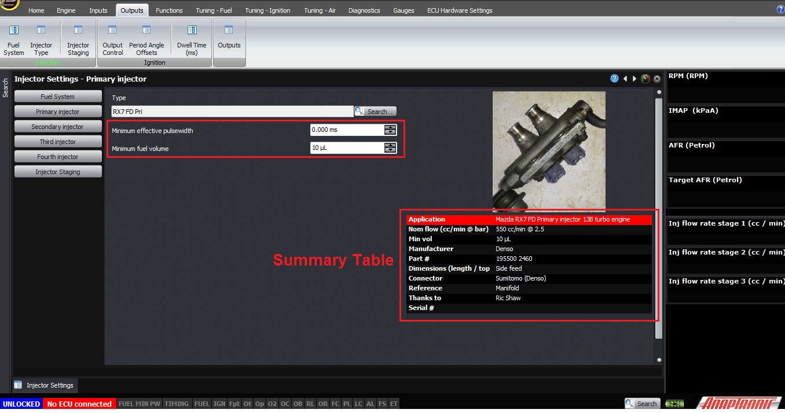The width and height of the screenshot is (785, 413).
Task: Click the gauge dial icon in the panel header
Action: pos(645,79)
